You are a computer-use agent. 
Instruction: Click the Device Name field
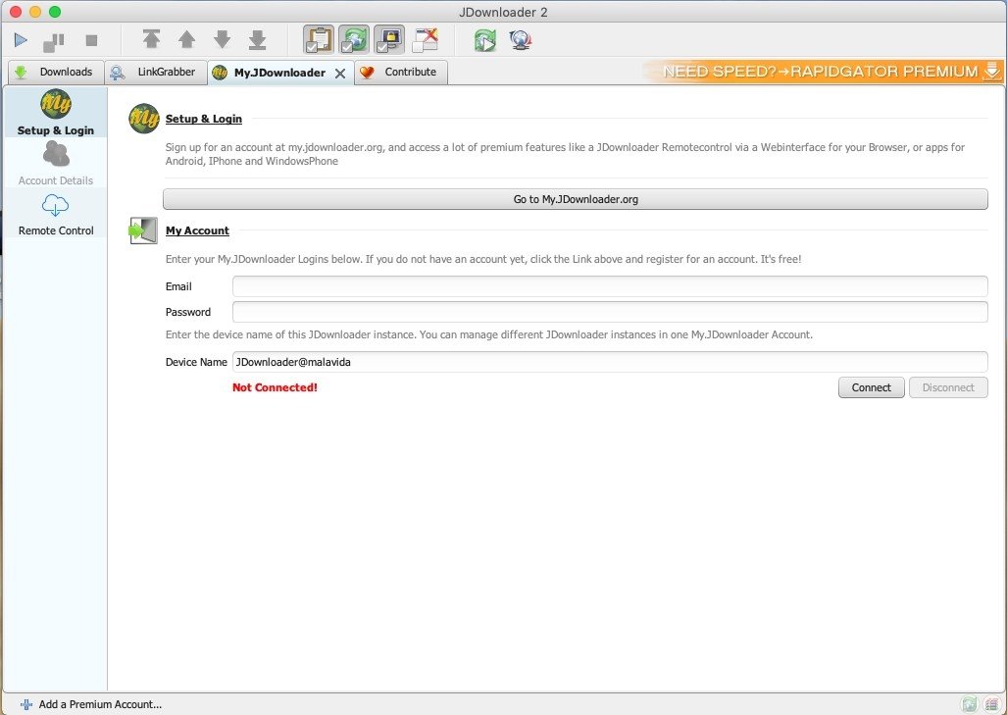[610, 362]
